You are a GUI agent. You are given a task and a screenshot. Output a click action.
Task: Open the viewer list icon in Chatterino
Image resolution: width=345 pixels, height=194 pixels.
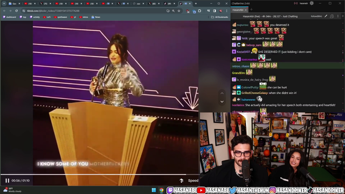pos(332,16)
